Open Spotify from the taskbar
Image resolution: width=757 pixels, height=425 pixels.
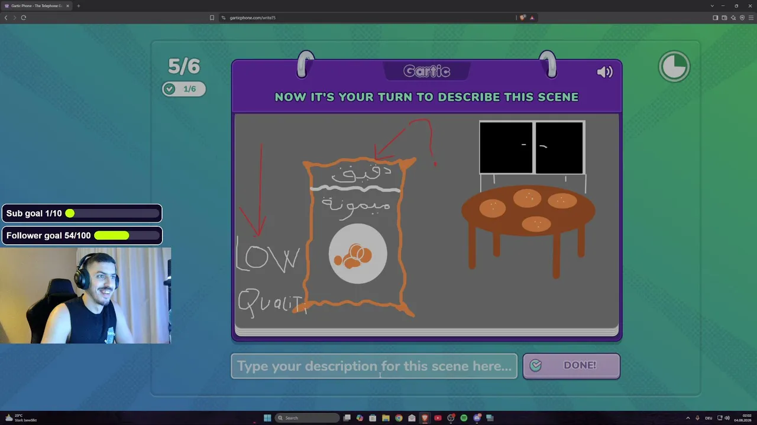click(x=464, y=418)
